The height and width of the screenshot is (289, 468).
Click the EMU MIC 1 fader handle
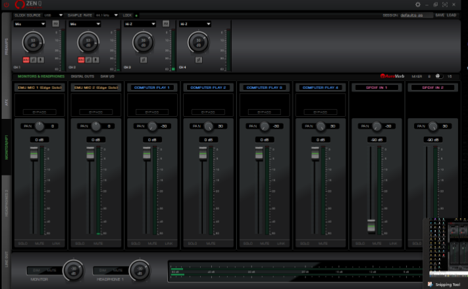click(x=34, y=154)
